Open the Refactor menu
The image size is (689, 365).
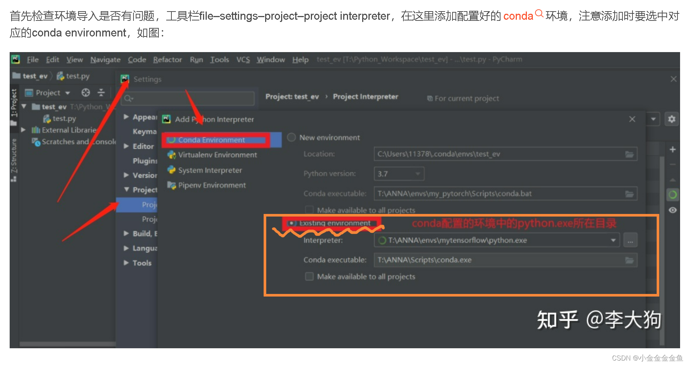tap(167, 60)
